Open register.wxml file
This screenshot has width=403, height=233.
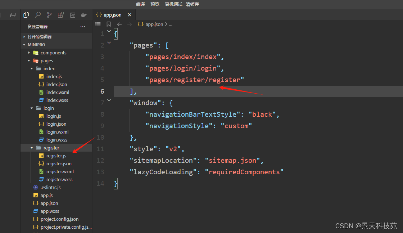(60, 171)
